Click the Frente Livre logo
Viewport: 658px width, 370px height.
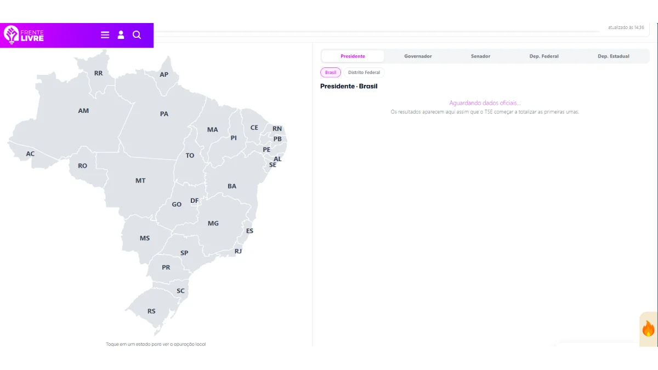24,35
